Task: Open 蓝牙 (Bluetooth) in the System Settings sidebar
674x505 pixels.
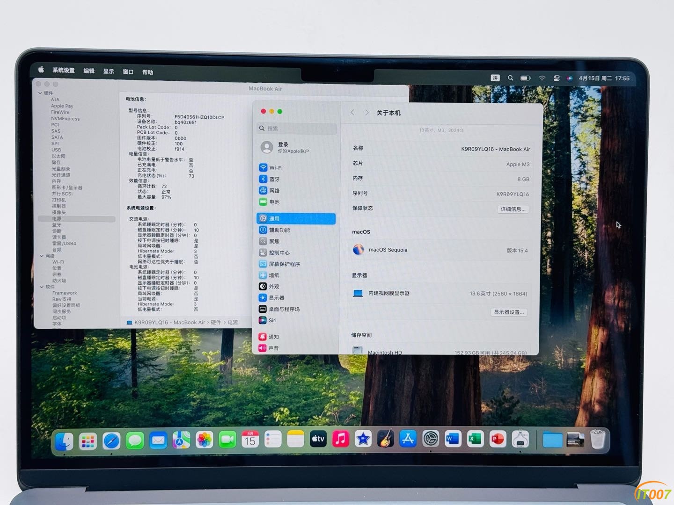Action: (296, 179)
